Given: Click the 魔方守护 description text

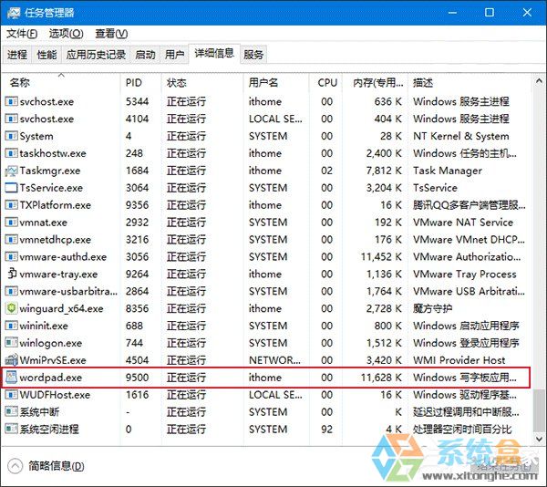Looking at the screenshot, I should [432, 308].
